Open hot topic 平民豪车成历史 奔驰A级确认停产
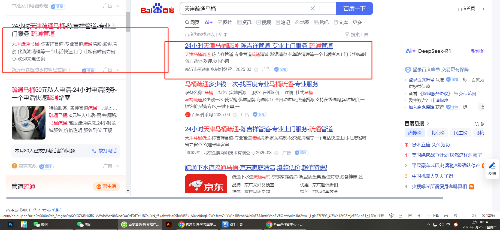This screenshot has width=500, height=230. (446, 166)
